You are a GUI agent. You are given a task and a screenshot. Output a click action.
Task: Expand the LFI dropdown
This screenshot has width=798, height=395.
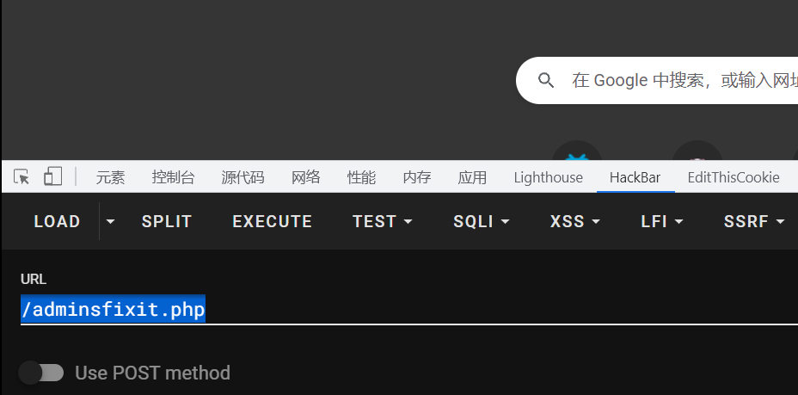coord(661,221)
